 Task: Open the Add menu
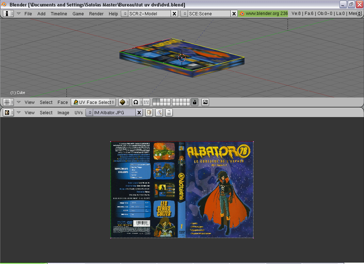click(x=41, y=14)
